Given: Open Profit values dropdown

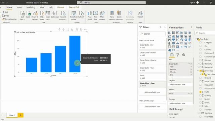Looking at the screenshot, I should (189, 93).
